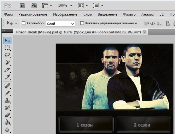
Task: Expand the tools panel with double-arrow
Action: 3,31
